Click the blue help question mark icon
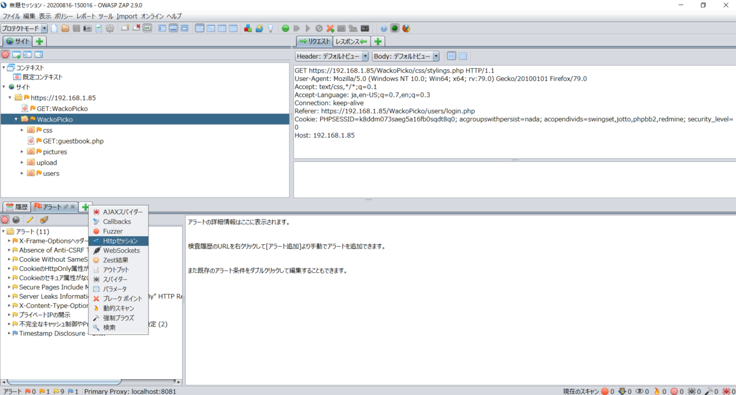The width and height of the screenshot is (736, 395). [x=384, y=28]
